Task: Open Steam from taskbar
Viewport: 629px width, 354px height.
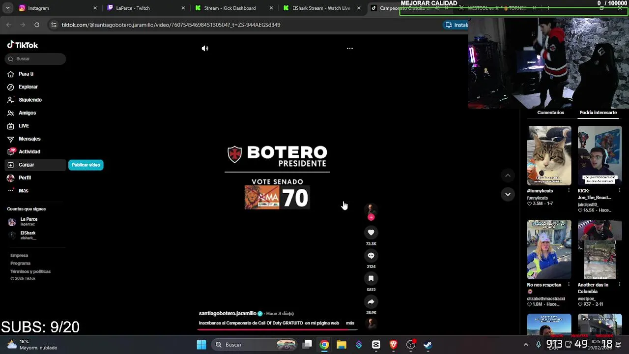Action: tap(428, 345)
